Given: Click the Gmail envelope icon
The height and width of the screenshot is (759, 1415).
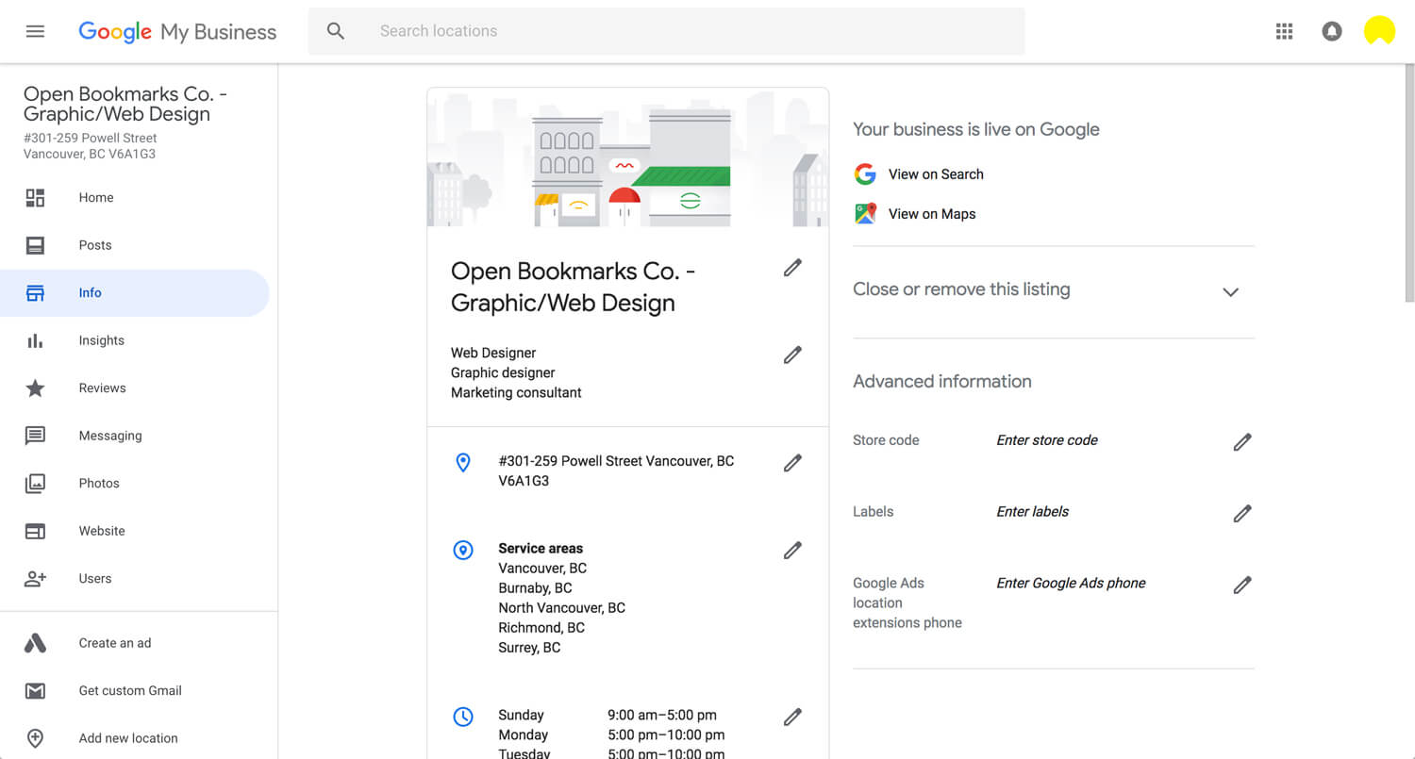Looking at the screenshot, I should 35,690.
